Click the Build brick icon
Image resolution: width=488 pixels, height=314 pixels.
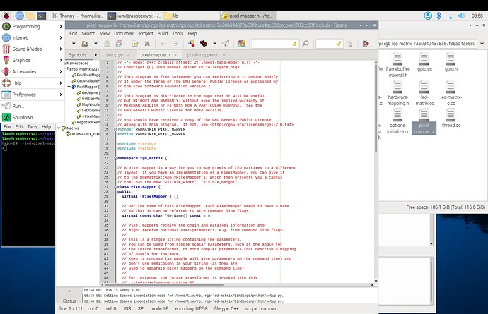[x=204, y=44]
